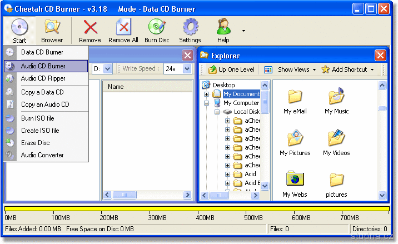Image resolution: width=398 pixels, height=244 pixels.
Task: Click the yellow disc capacity bar
Action: click(197, 209)
